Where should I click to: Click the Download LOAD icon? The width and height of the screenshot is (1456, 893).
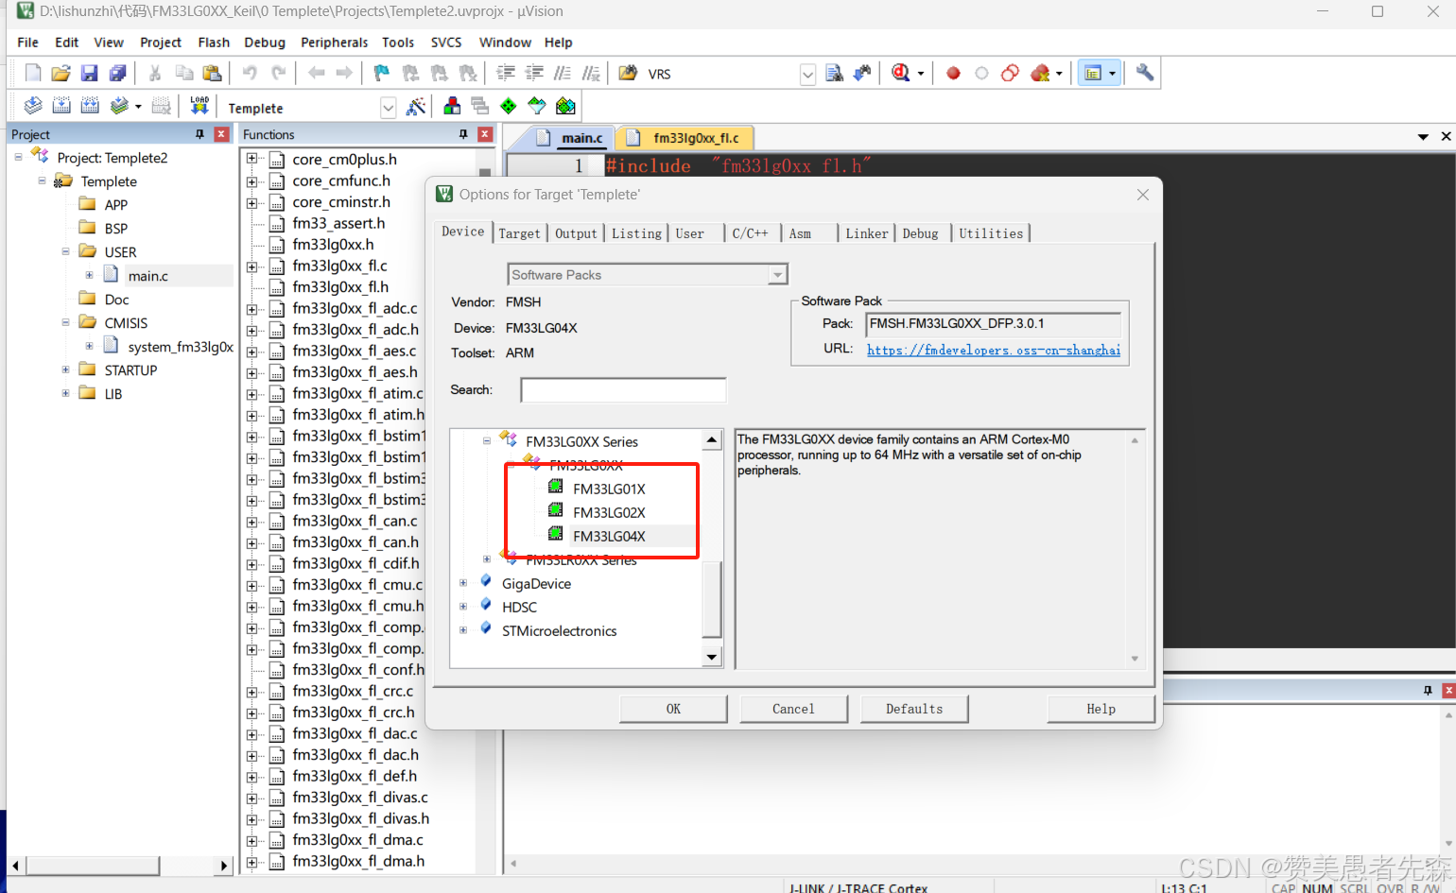click(199, 106)
